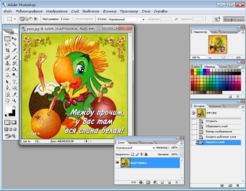Toggle lock transparent pixels in Layers panel
This screenshot has height=191, width=246.
(133, 154)
